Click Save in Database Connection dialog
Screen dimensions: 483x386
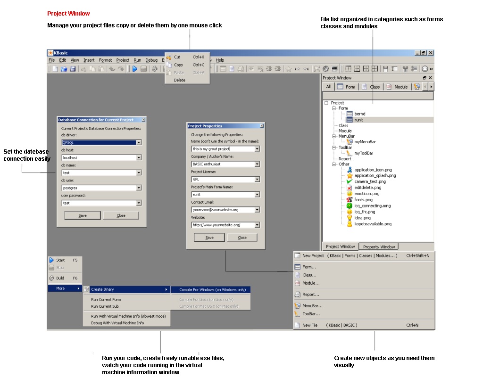point(82,215)
